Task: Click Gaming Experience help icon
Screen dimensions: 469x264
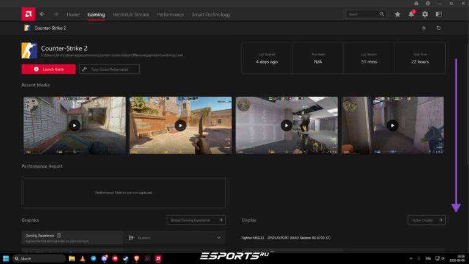Action: tap(59, 235)
